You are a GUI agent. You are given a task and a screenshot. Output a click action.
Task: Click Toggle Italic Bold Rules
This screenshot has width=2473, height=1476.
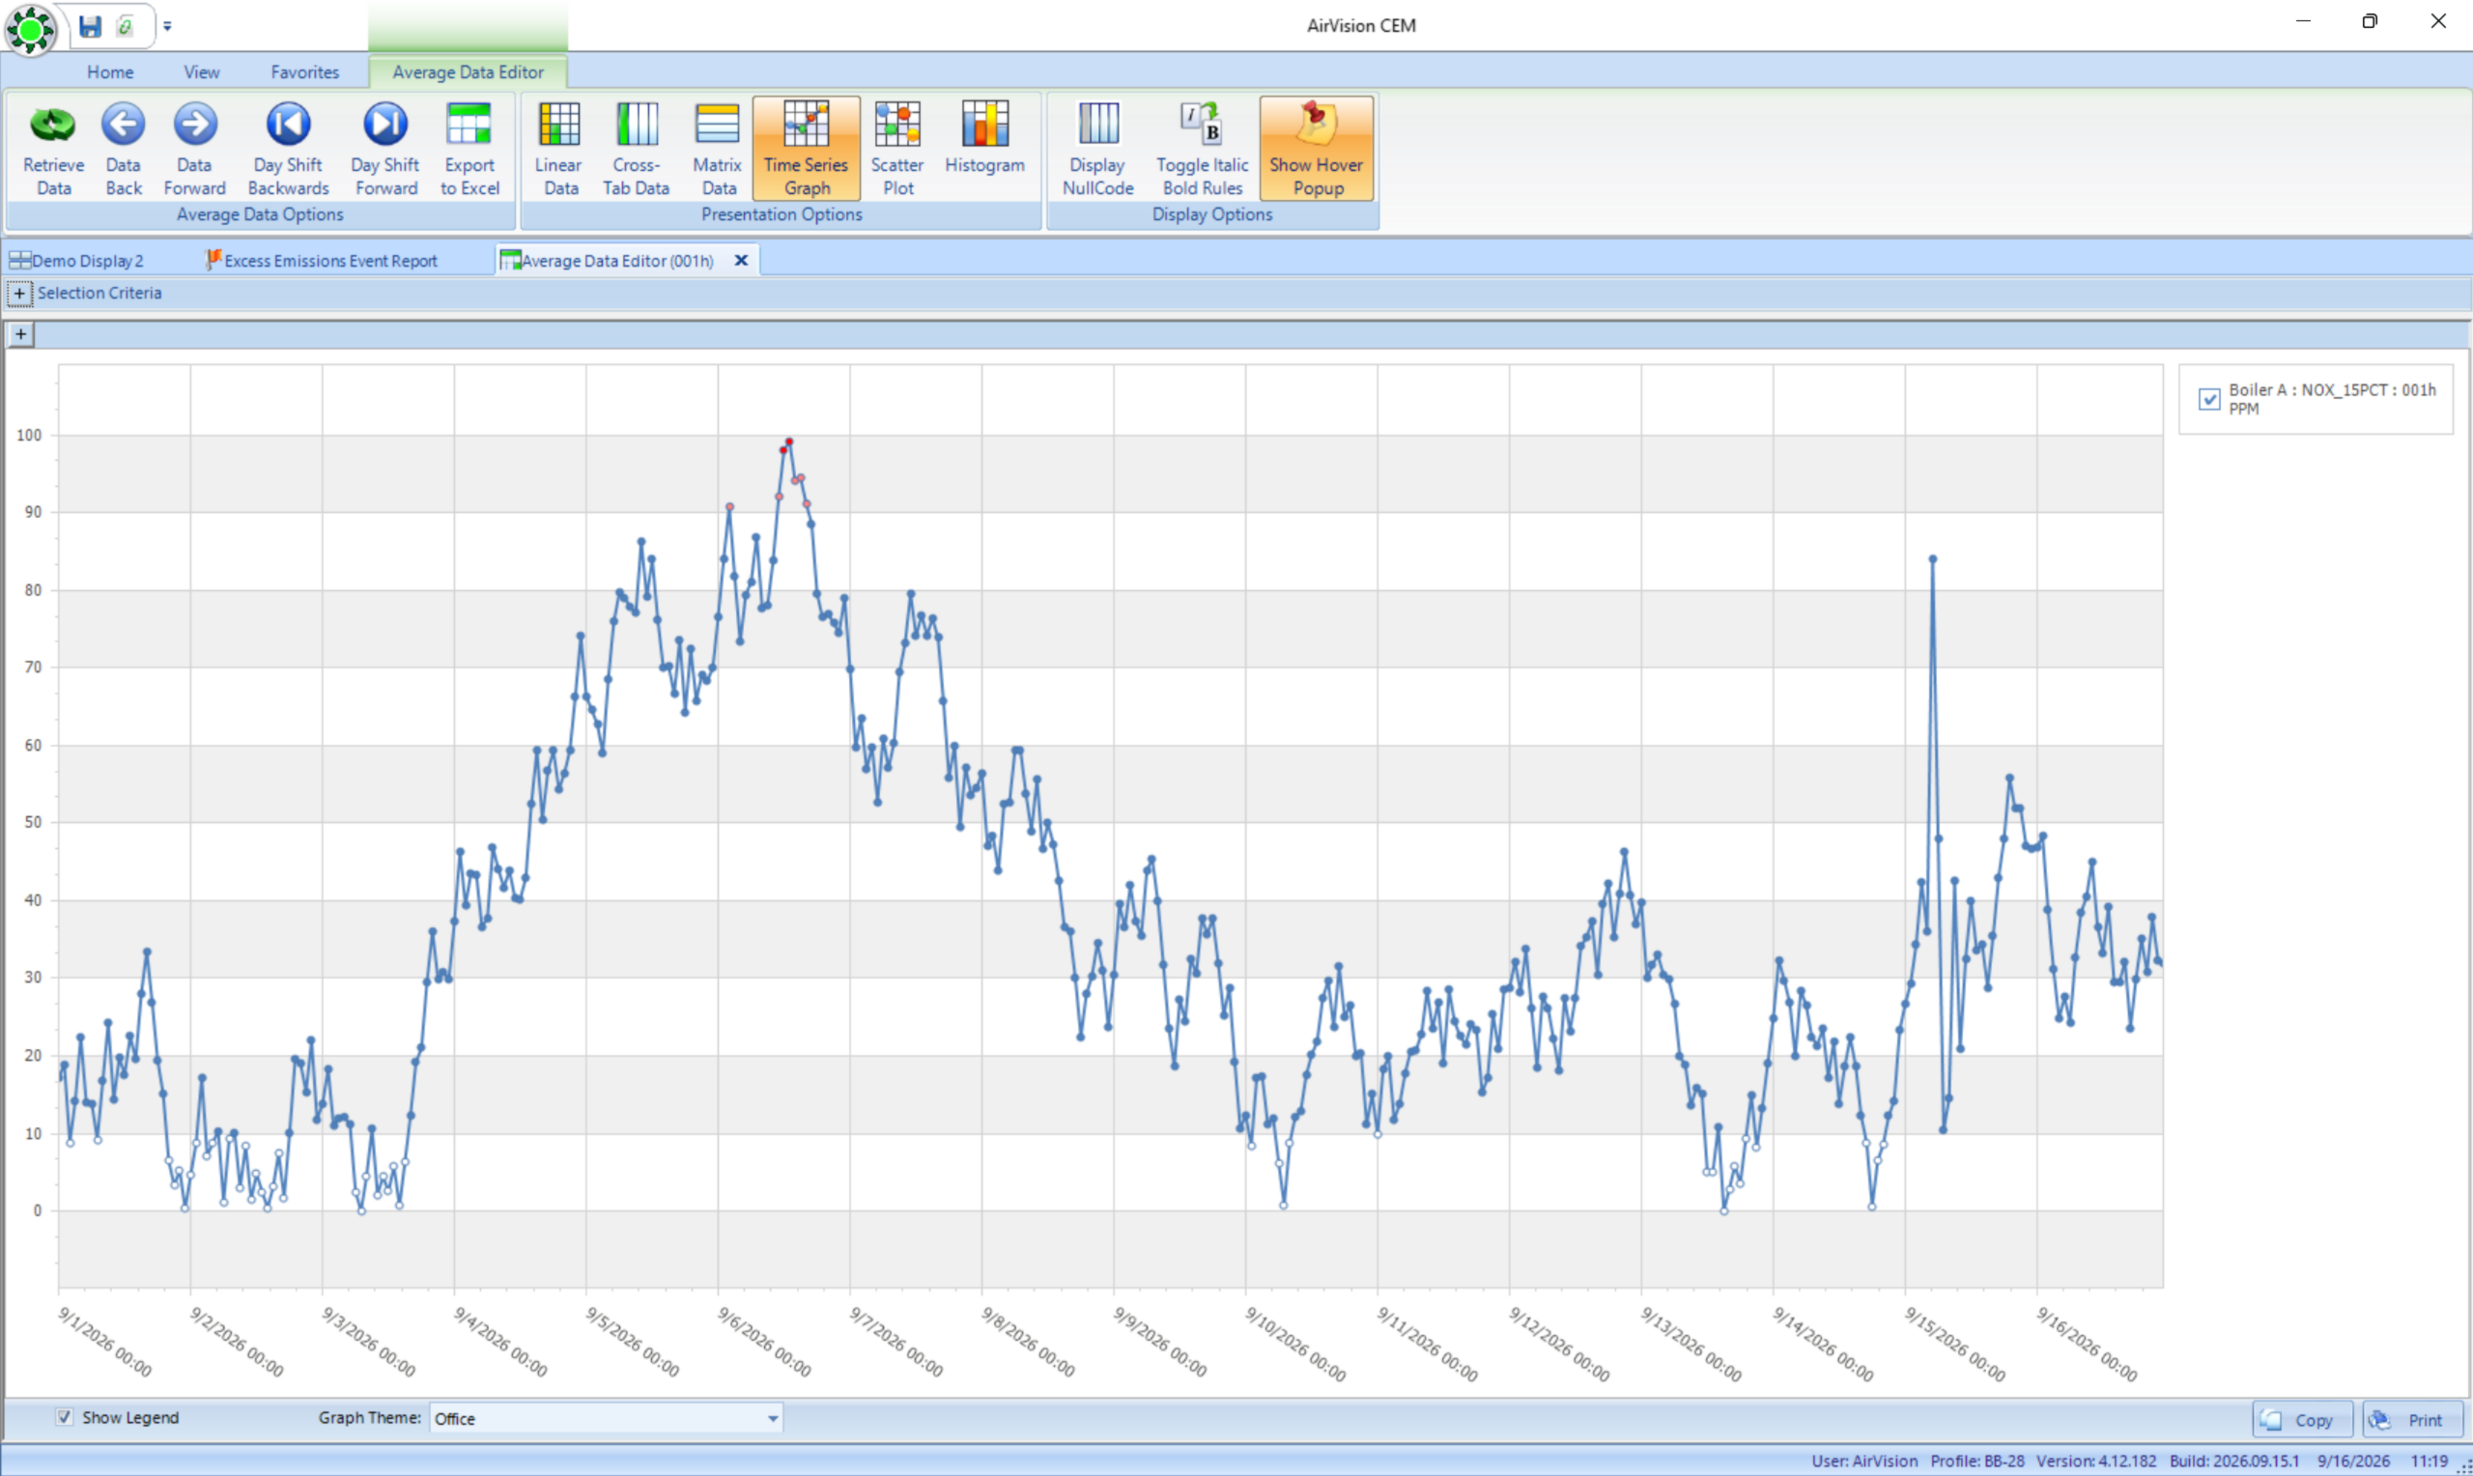pos(1201,147)
